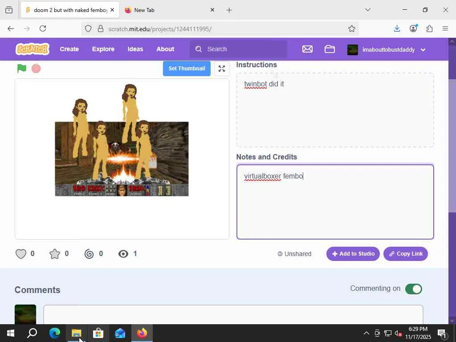
Task: Open File Explorer from taskbar
Action: click(x=76, y=333)
